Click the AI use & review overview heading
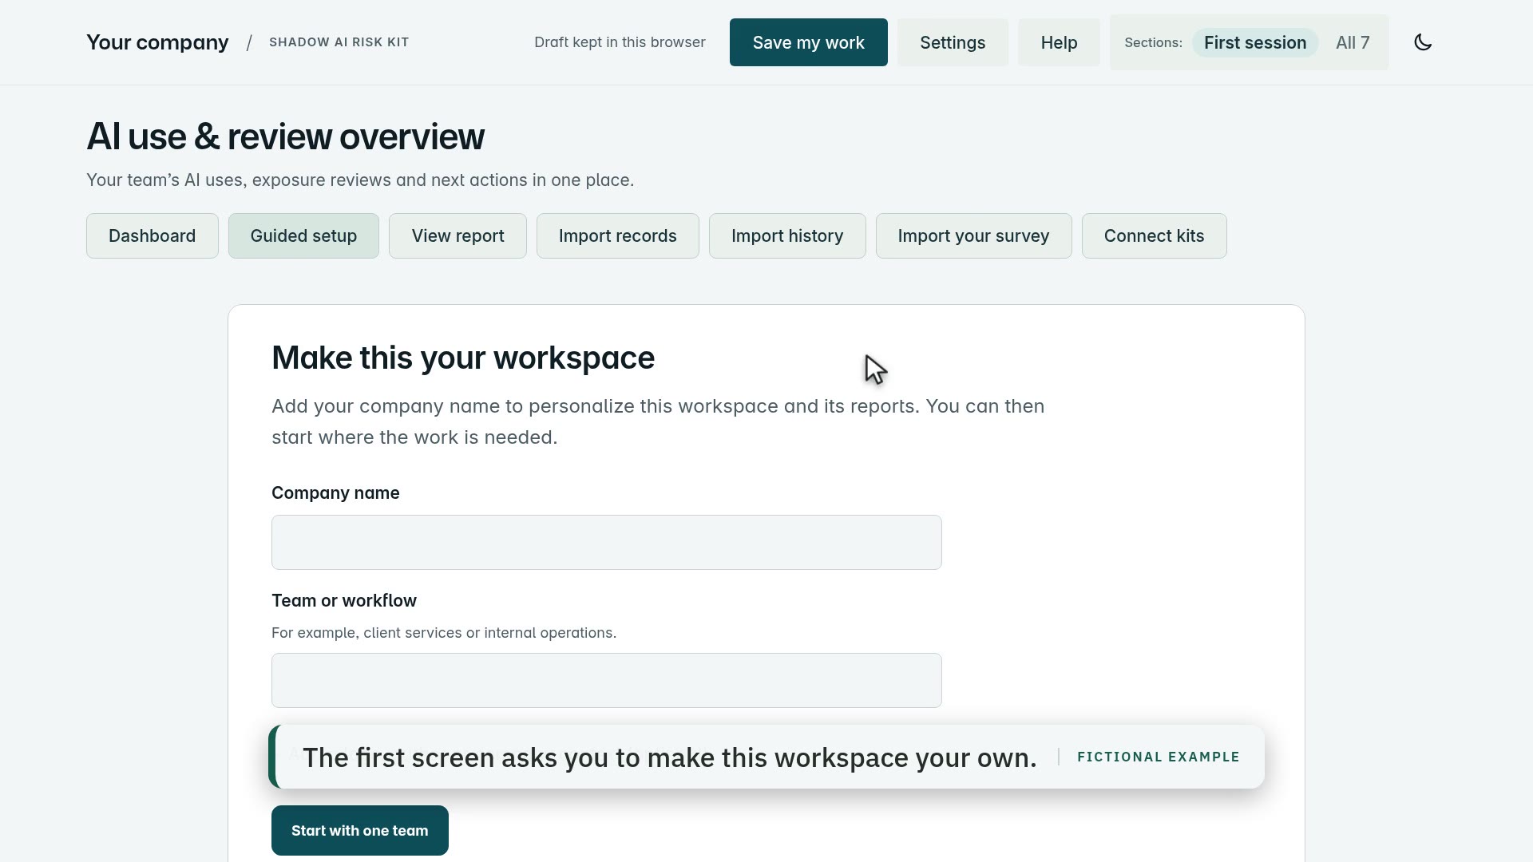Screen dimensions: 1533x862 click(285, 136)
